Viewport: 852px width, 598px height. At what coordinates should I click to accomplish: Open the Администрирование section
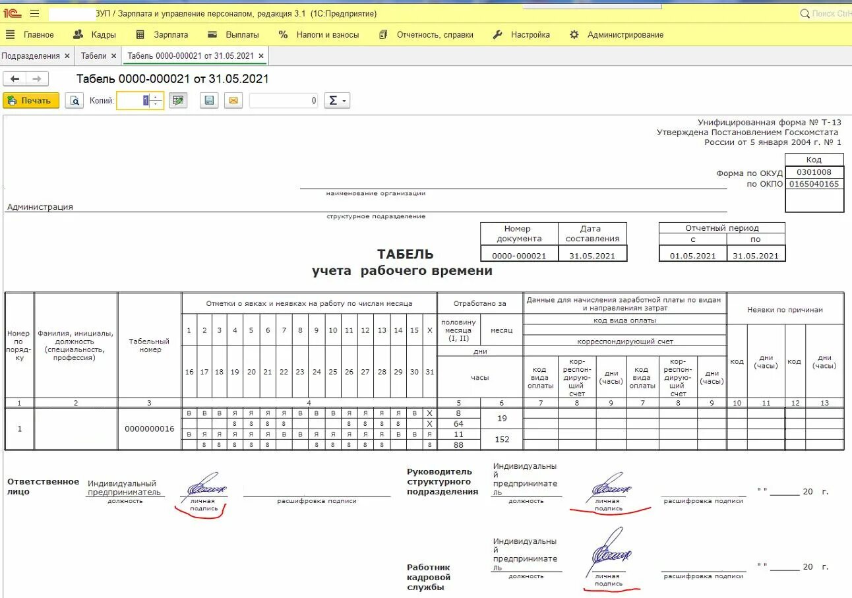click(625, 35)
